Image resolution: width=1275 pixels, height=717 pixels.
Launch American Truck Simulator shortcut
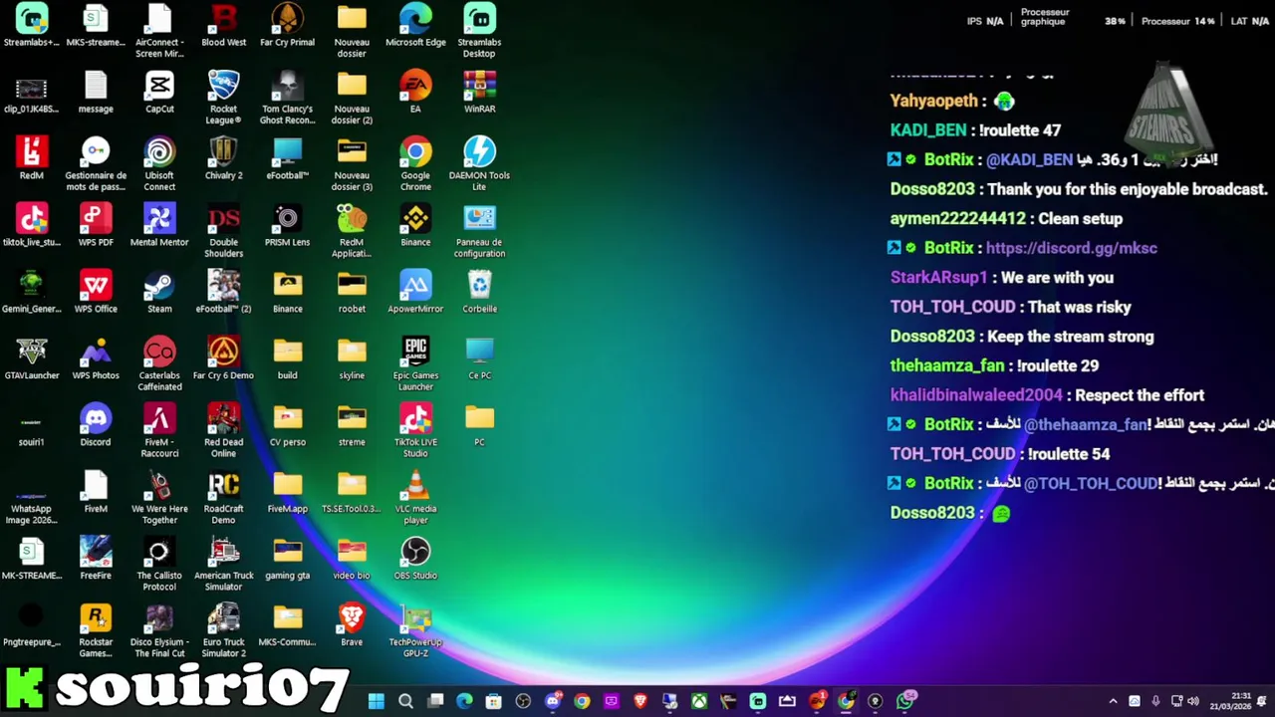pos(223,564)
